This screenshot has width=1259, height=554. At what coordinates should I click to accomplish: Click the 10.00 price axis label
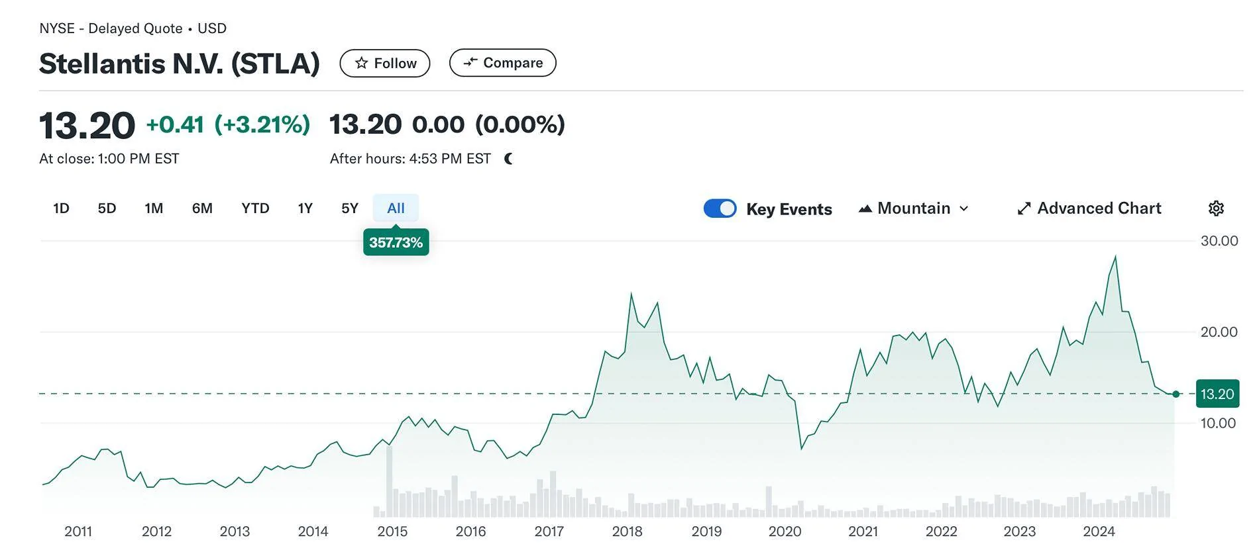tap(1218, 424)
